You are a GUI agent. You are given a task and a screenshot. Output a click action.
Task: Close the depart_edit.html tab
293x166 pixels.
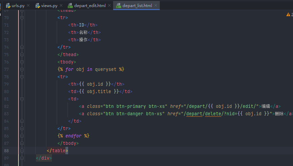tap(109, 6)
